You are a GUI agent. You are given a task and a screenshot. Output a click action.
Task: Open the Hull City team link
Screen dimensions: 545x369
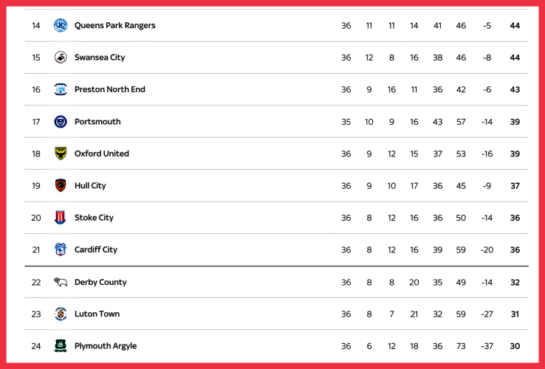tap(90, 186)
